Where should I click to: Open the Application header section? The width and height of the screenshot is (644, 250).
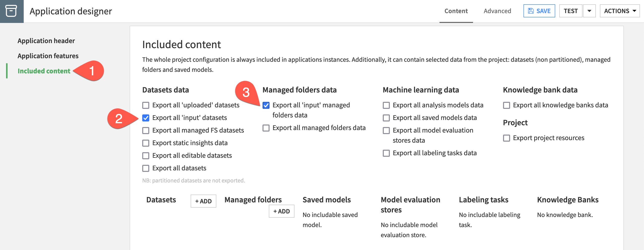pos(46,41)
